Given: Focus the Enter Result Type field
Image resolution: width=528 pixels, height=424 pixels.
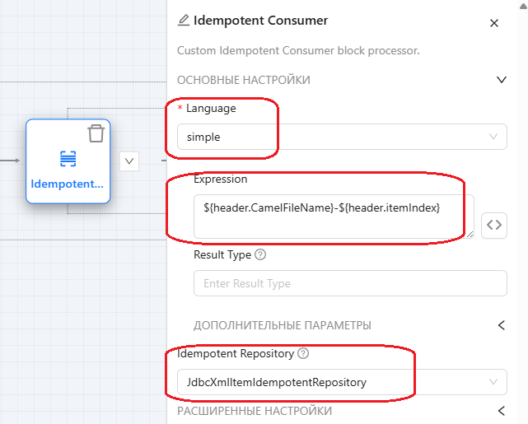Looking at the screenshot, I should (x=350, y=284).
